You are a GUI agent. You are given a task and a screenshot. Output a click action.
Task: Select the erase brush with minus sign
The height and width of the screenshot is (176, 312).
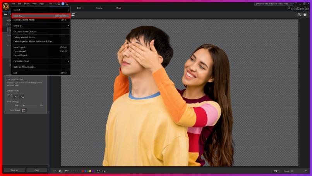point(22,96)
